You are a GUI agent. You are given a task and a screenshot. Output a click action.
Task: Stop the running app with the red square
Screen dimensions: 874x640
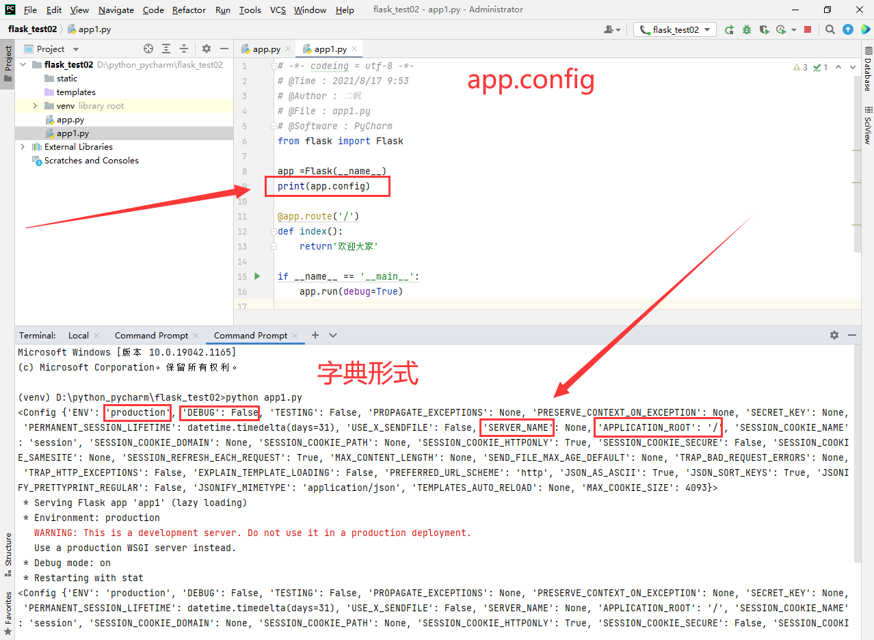click(x=808, y=29)
